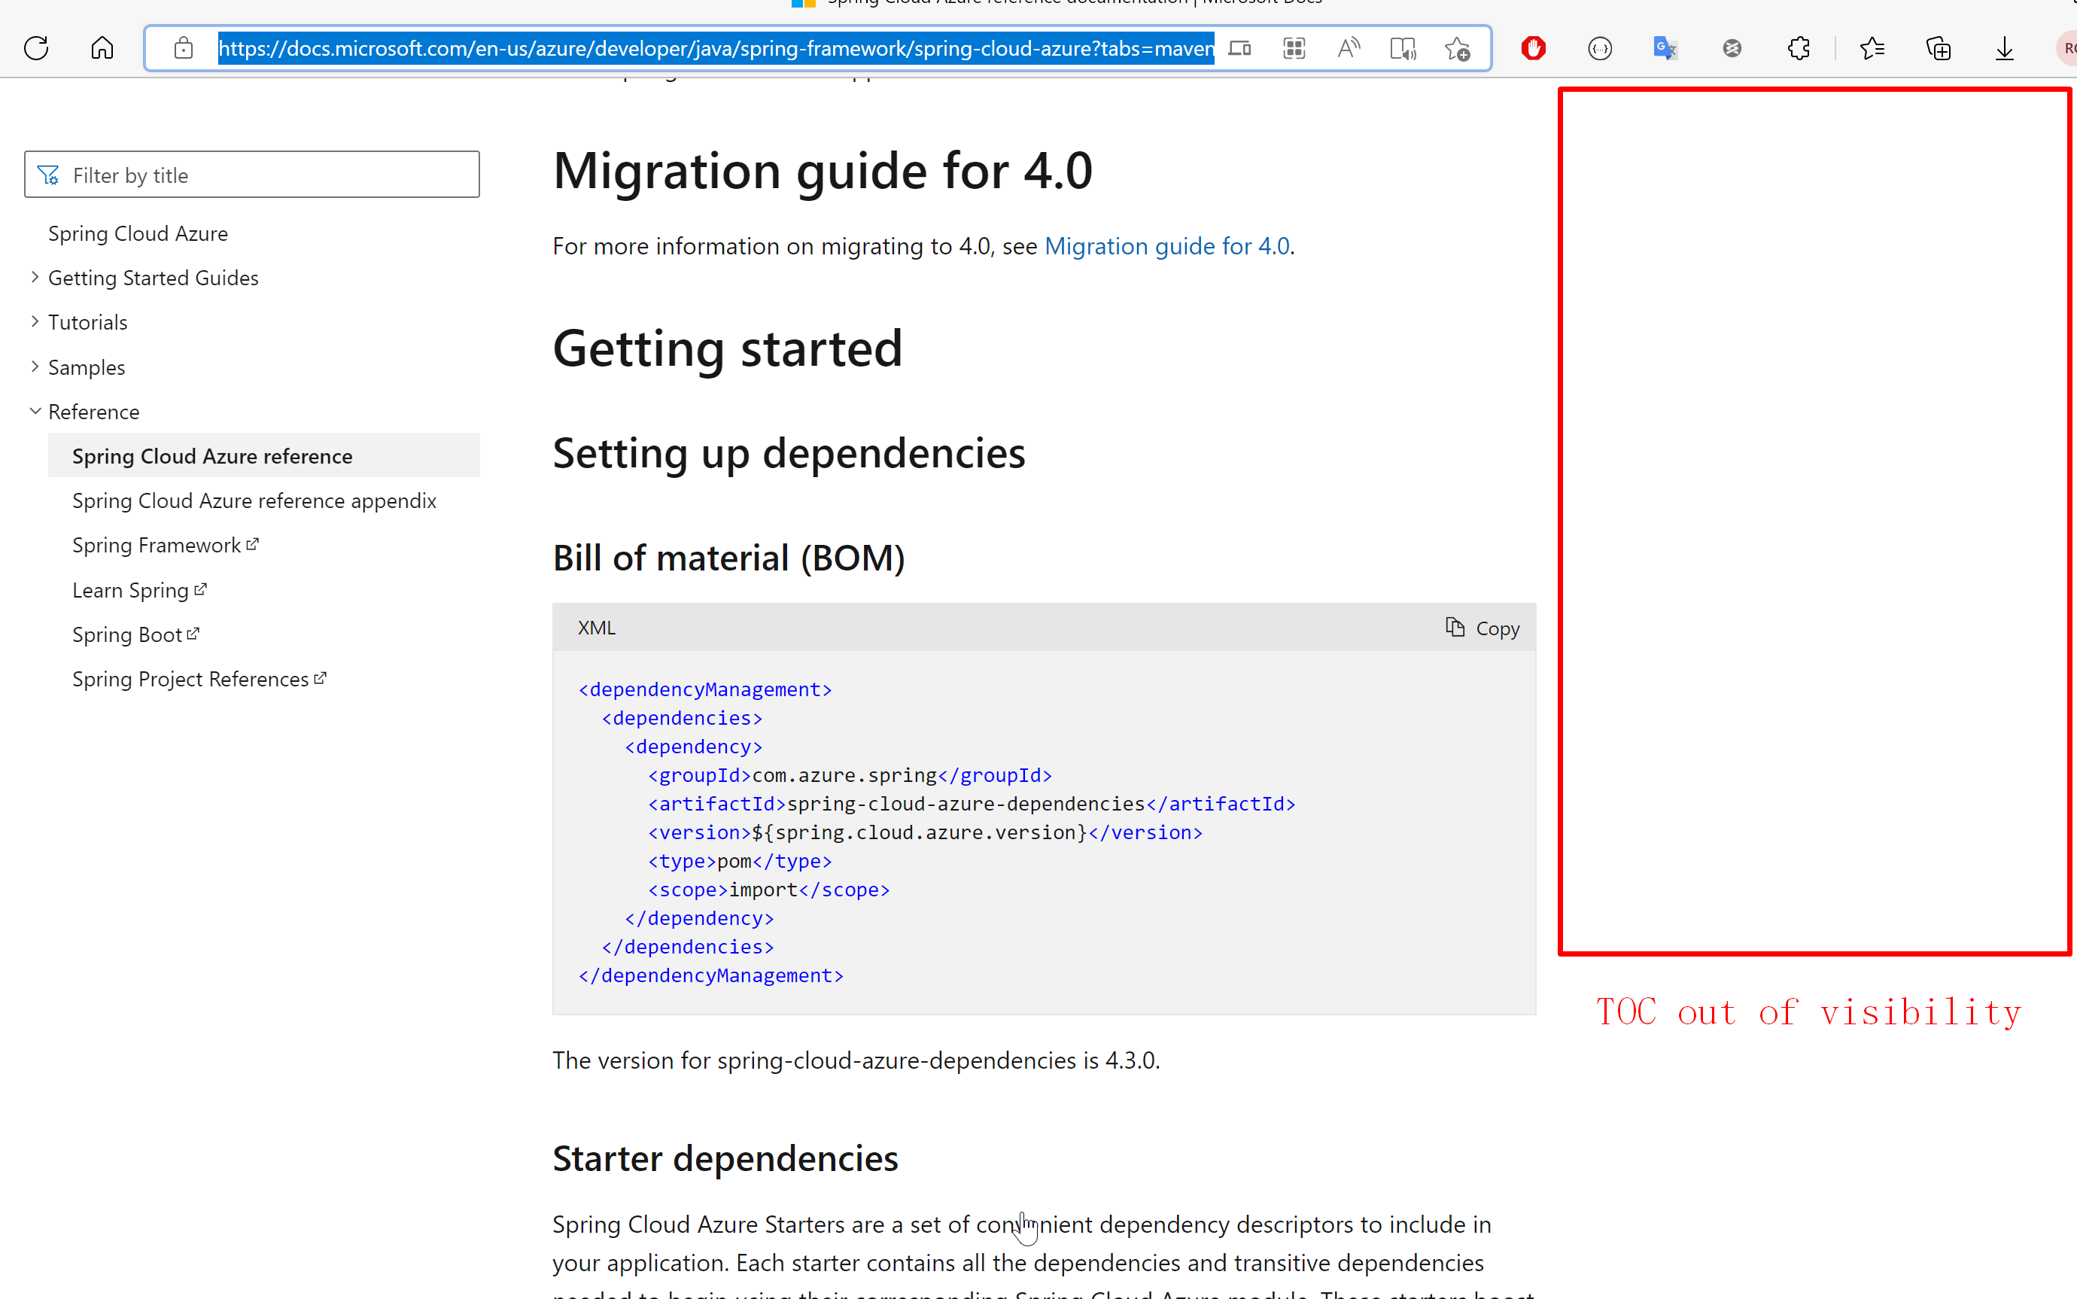
Task: Add page to favorites star icon
Action: (1458, 48)
